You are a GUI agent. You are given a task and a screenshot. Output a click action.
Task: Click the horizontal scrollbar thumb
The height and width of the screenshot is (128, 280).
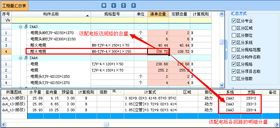[x=106, y=124]
